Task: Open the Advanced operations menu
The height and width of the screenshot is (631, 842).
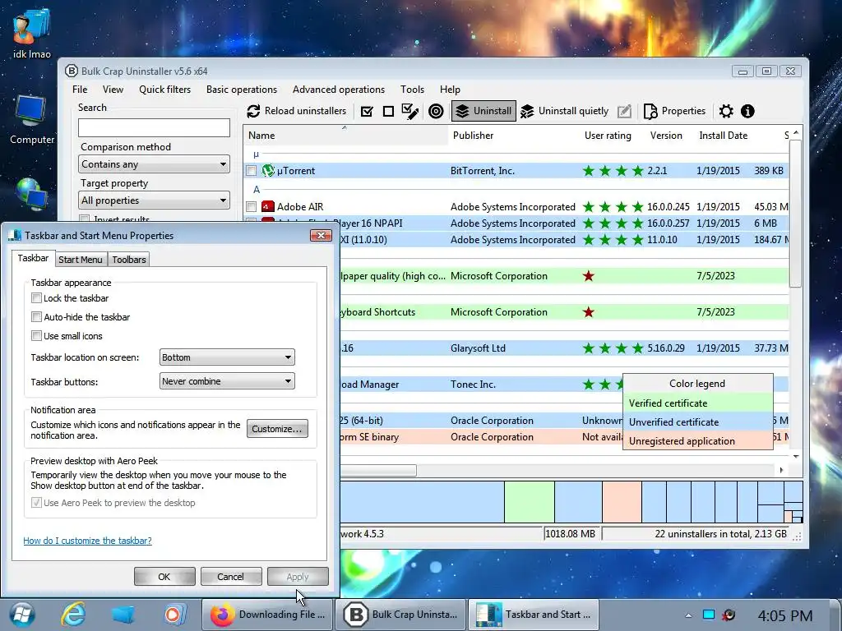Action: [338, 90]
